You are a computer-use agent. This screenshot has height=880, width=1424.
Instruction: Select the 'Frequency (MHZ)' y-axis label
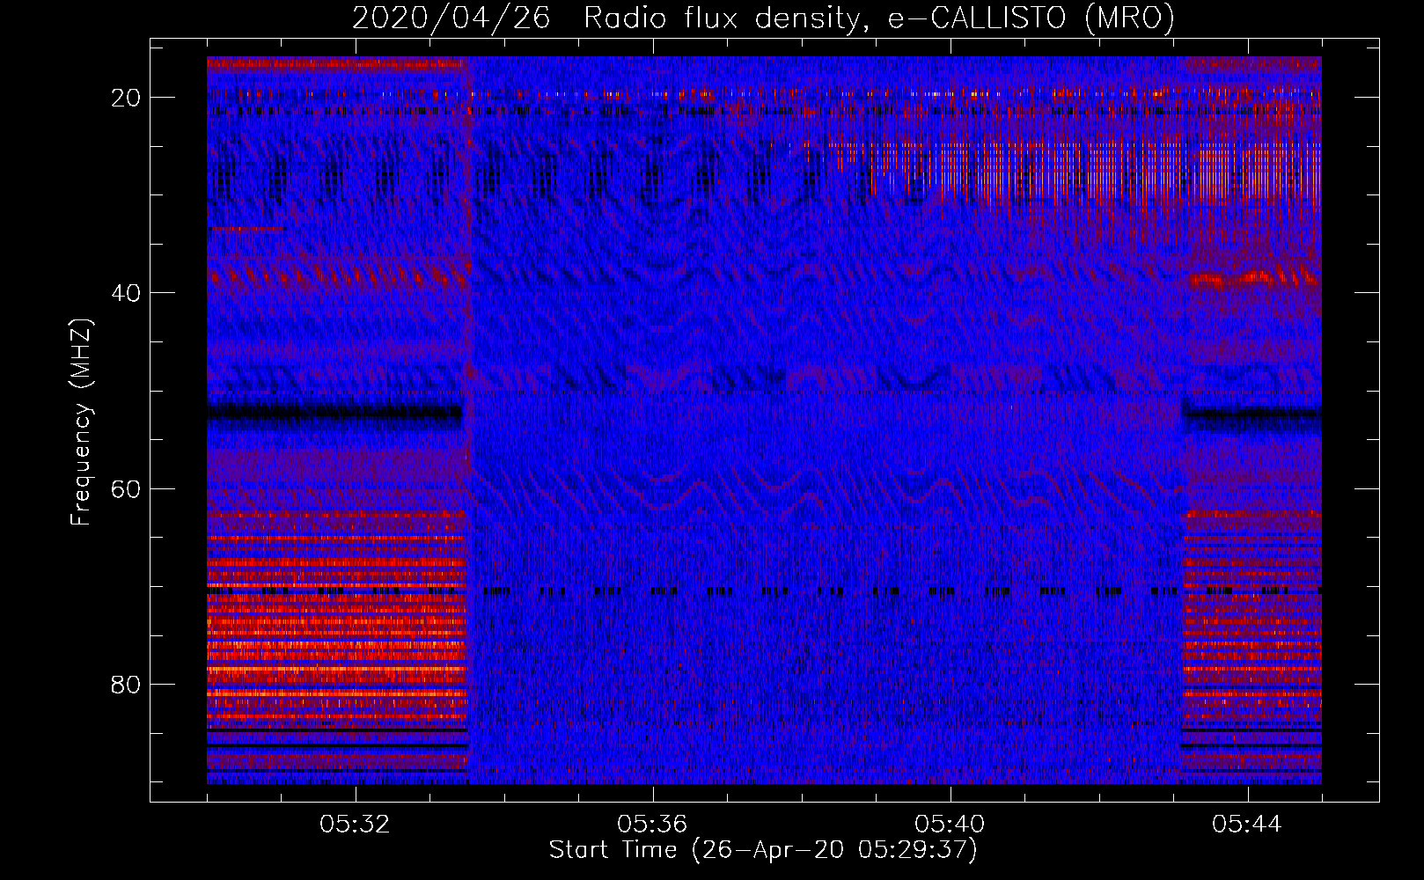[x=81, y=422]
